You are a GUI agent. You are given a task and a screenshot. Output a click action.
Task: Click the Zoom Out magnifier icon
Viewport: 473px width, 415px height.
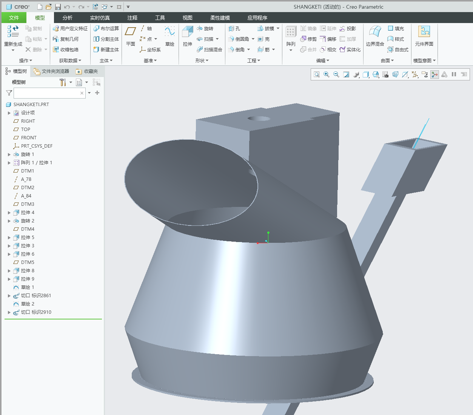tap(336, 75)
